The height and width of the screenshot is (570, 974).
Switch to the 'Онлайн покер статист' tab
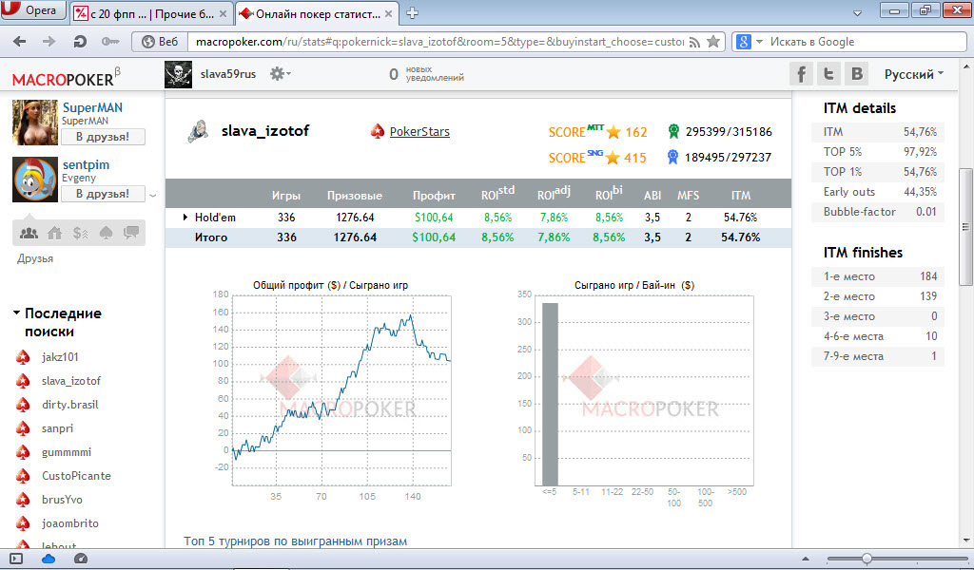click(x=317, y=13)
